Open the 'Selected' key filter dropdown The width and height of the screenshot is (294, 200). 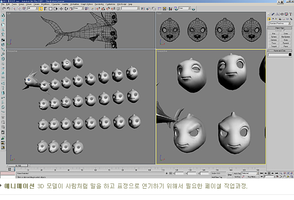250,173
